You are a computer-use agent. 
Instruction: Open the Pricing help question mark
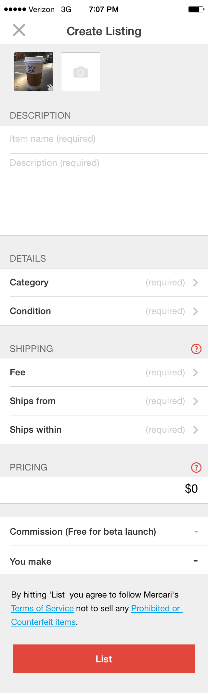click(196, 468)
